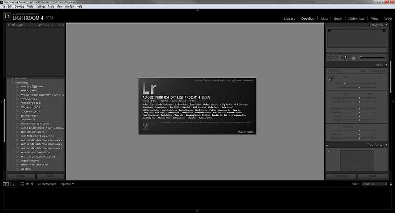Select the Crop Overlay tool icon
This screenshot has height=213, width=395.
[x=331, y=57]
